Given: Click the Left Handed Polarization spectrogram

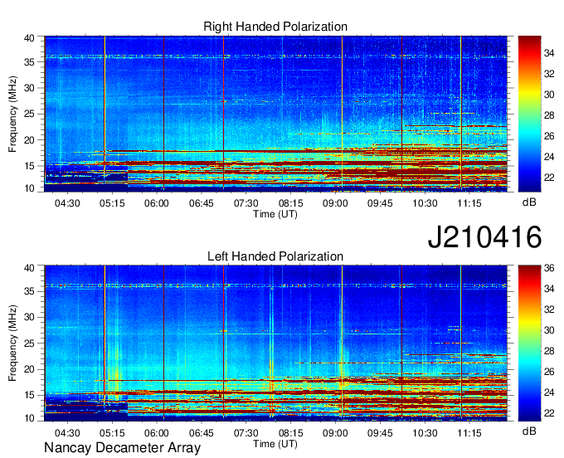Looking at the screenshot, I should 276,343.
